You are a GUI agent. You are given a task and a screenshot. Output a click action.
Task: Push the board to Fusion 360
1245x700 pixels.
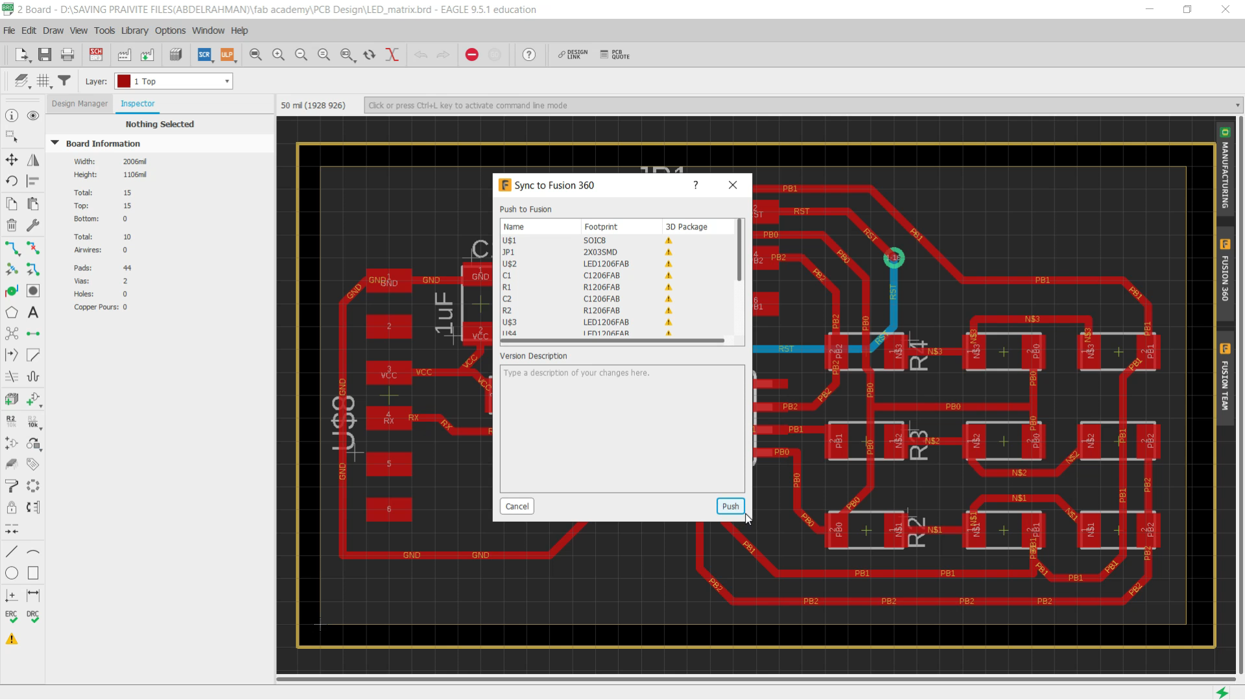(x=730, y=506)
